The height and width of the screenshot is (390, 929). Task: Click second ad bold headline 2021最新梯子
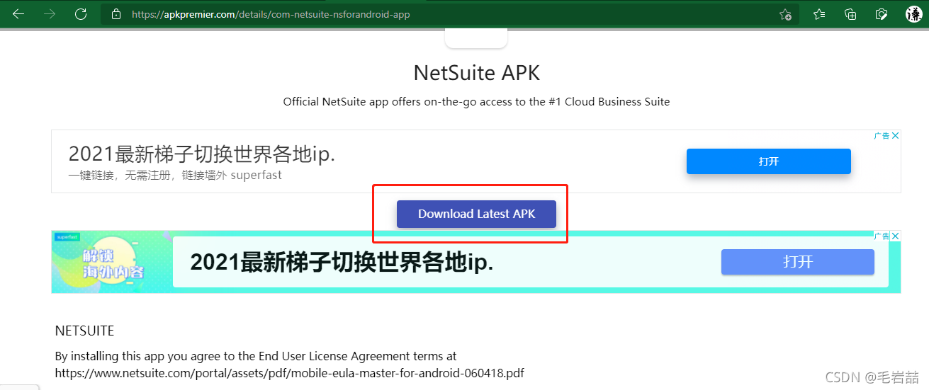coord(342,263)
